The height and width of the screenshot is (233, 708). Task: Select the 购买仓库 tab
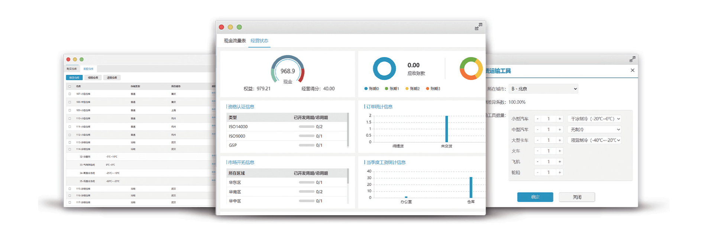(x=71, y=69)
